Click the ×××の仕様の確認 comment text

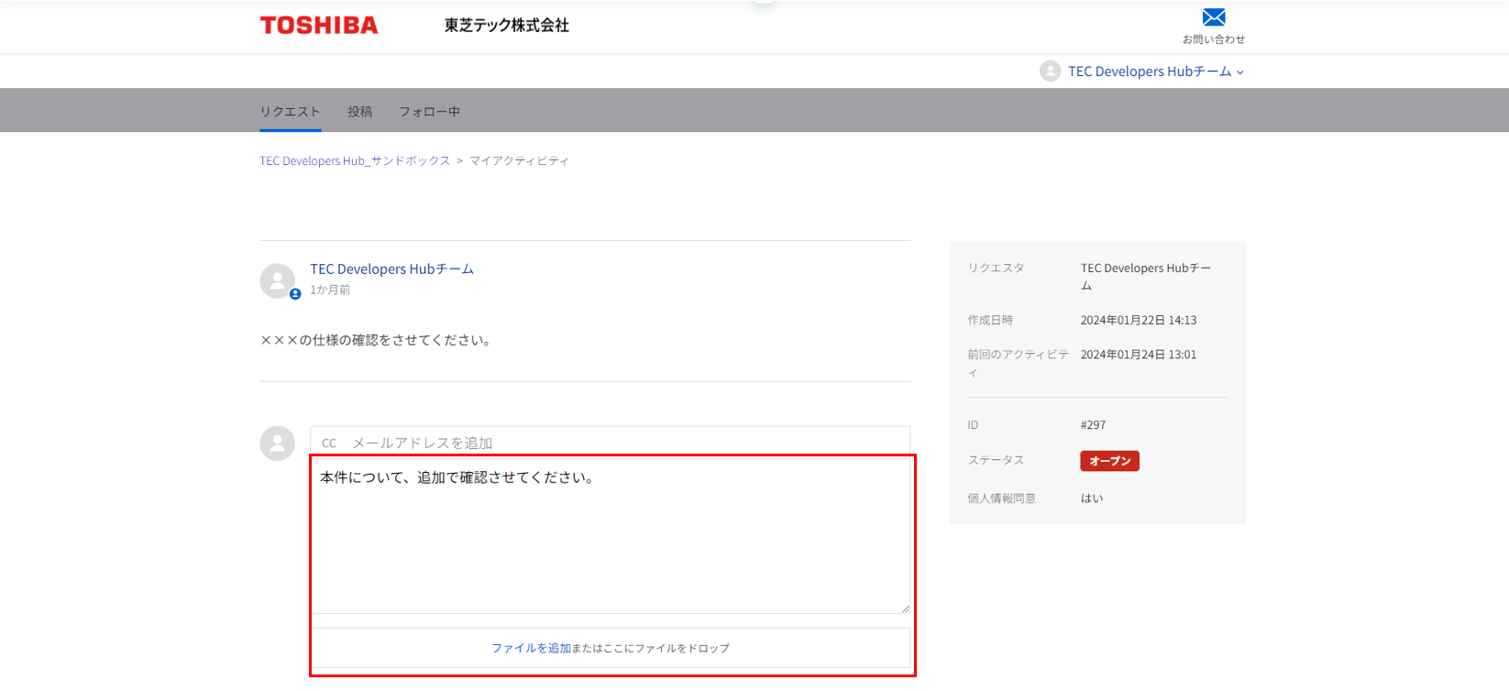click(376, 340)
